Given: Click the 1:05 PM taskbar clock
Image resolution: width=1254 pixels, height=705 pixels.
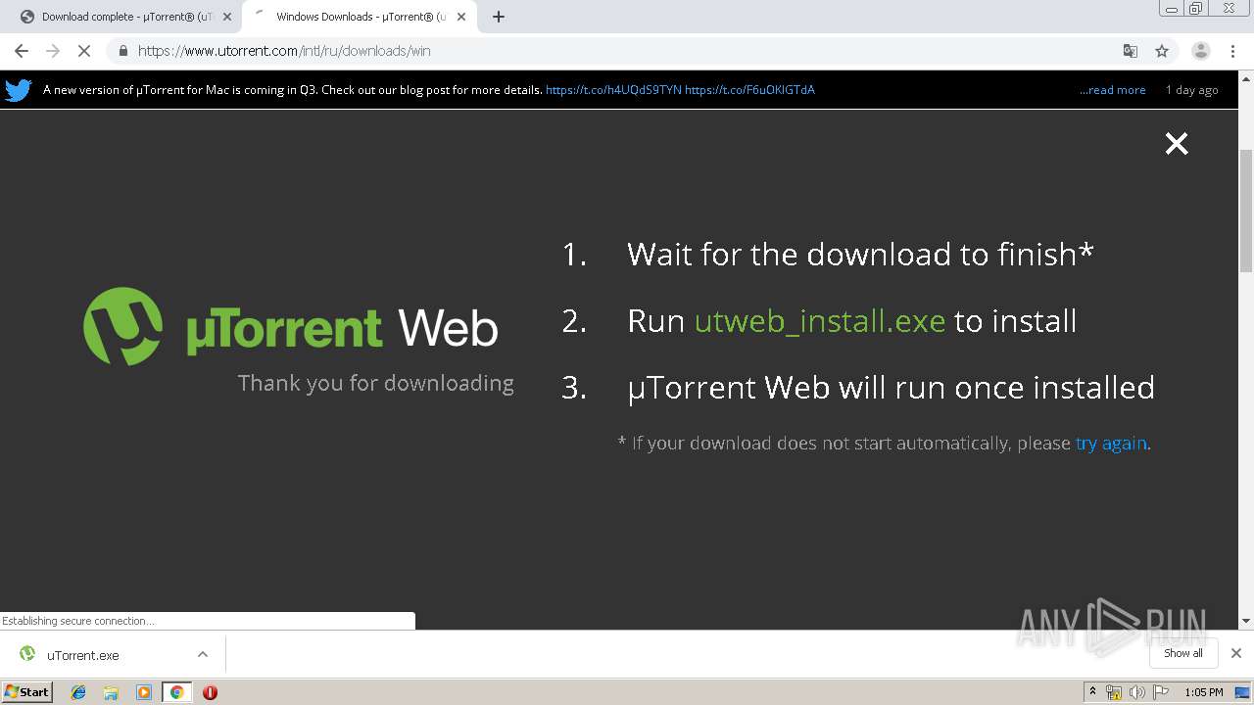Looking at the screenshot, I should pyautogui.click(x=1204, y=692).
